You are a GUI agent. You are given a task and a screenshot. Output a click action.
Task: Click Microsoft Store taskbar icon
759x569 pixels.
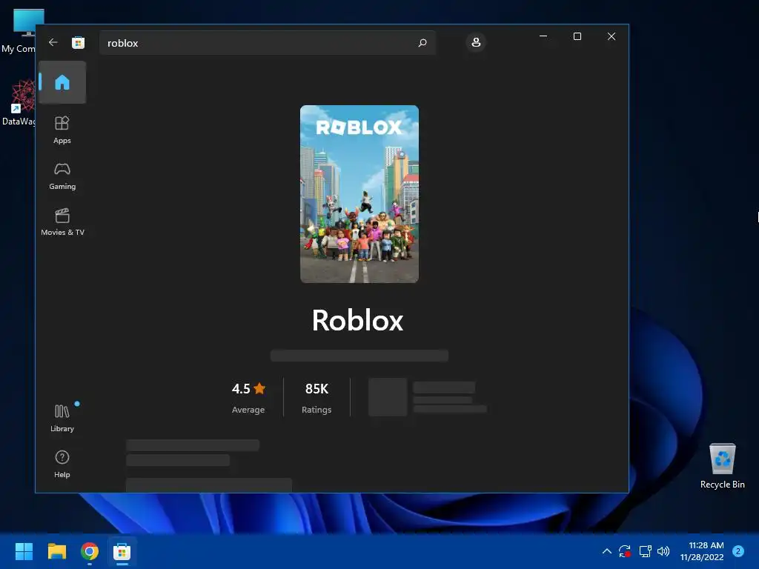click(x=122, y=551)
